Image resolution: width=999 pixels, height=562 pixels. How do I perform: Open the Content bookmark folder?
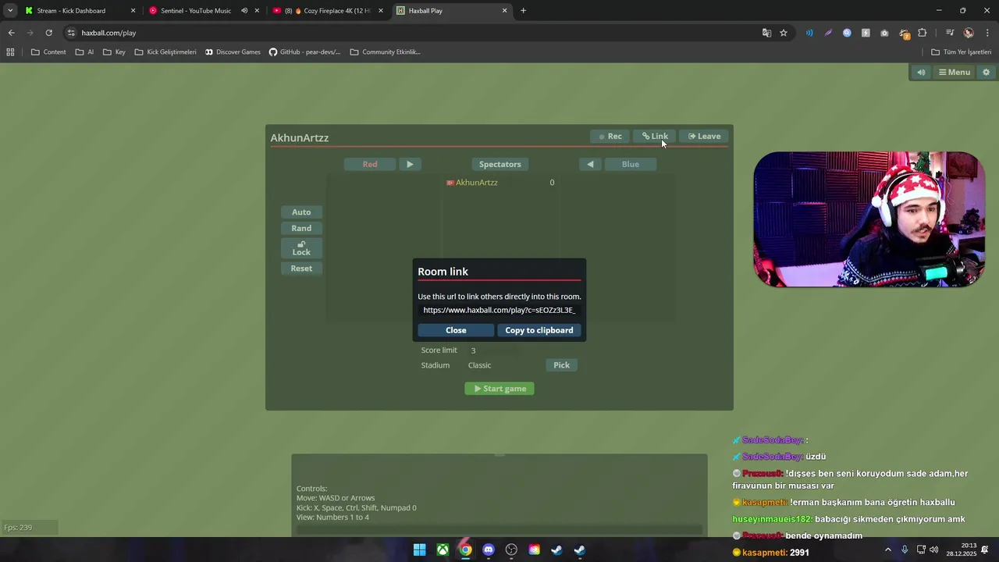coord(48,52)
